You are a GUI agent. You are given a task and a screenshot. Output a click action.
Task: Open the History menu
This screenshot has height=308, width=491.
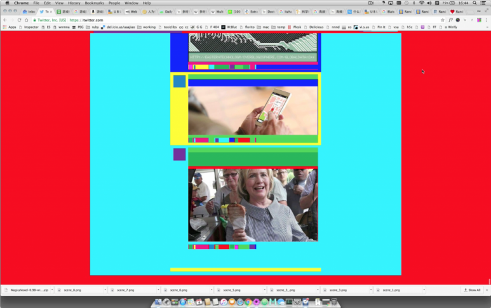74,3
